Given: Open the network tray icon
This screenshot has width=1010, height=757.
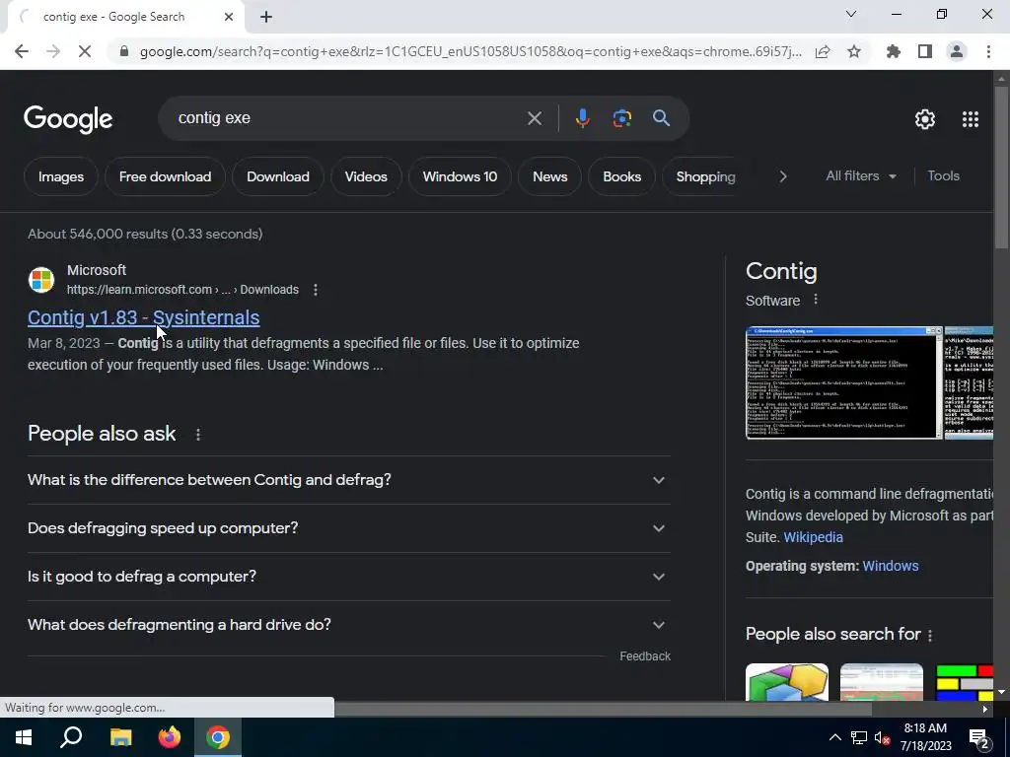Looking at the screenshot, I should pos(859,737).
